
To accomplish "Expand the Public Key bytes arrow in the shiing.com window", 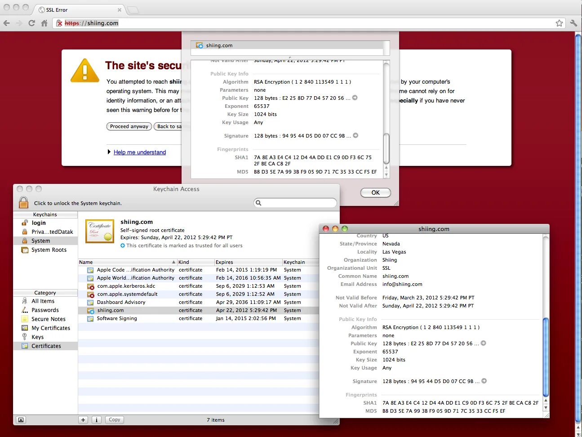I will click(x=483, y=343).
